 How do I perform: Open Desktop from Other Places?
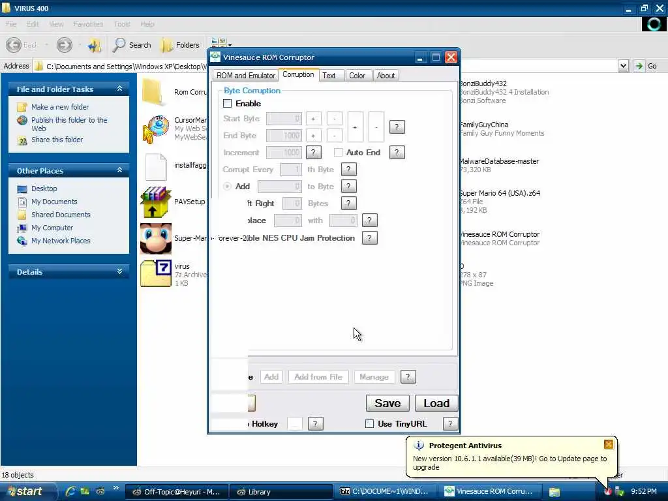point(44,189)
